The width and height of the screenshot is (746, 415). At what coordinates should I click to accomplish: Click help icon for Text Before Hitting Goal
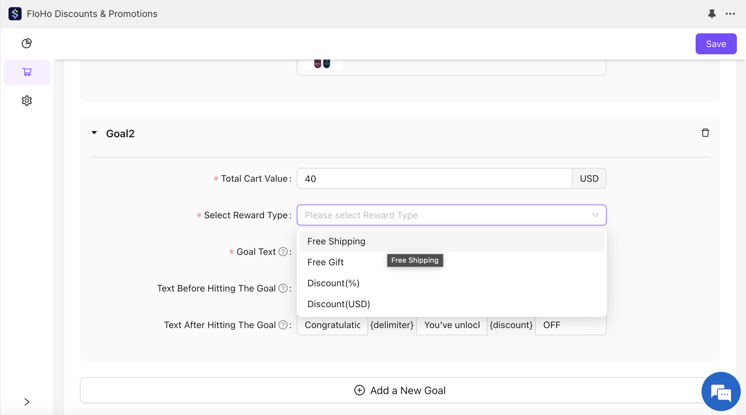(x=283, y=288)
